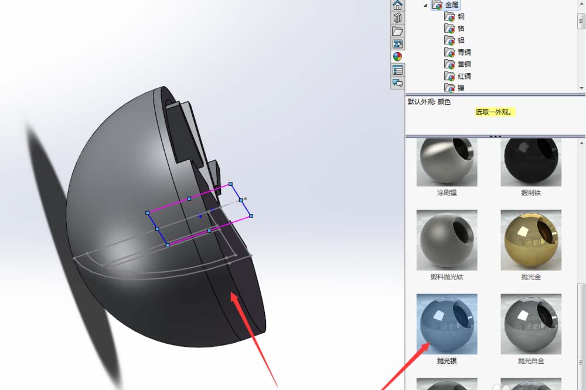
Task: Pick the 抛光银 silver appearance thumbnail
Action: click(x=447, y=324)
